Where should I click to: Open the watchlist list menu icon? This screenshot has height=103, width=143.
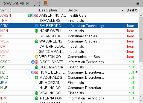(138, 4)
